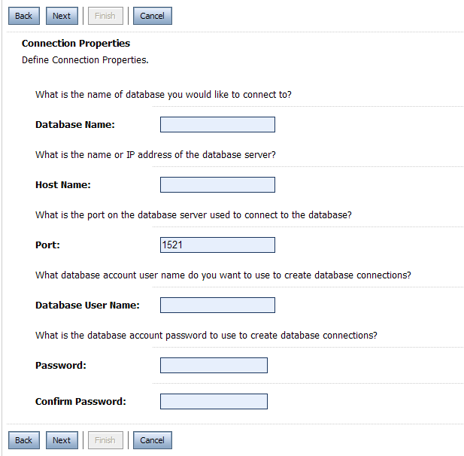The width and height of the screenshot is (464, 456).
Task: Click the Confirm Password input field
Action: [214, 402]
